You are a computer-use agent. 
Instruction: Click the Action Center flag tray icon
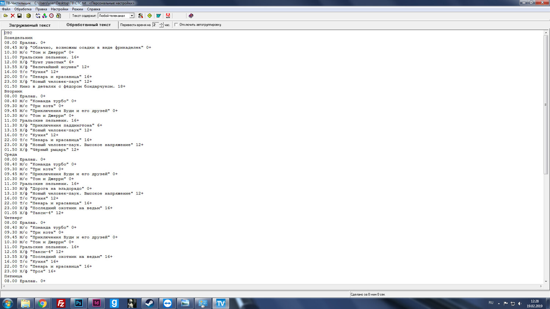pos(506,304)
